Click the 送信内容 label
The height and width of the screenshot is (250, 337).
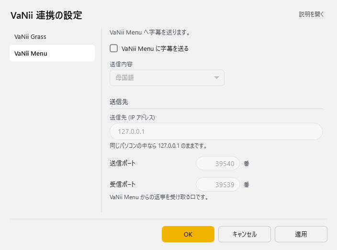pyautogui.click(x=121, y=64)
